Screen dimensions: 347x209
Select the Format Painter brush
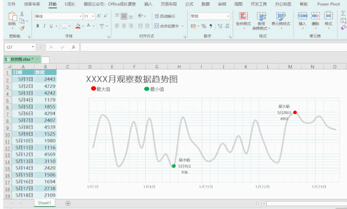point(22,28)
